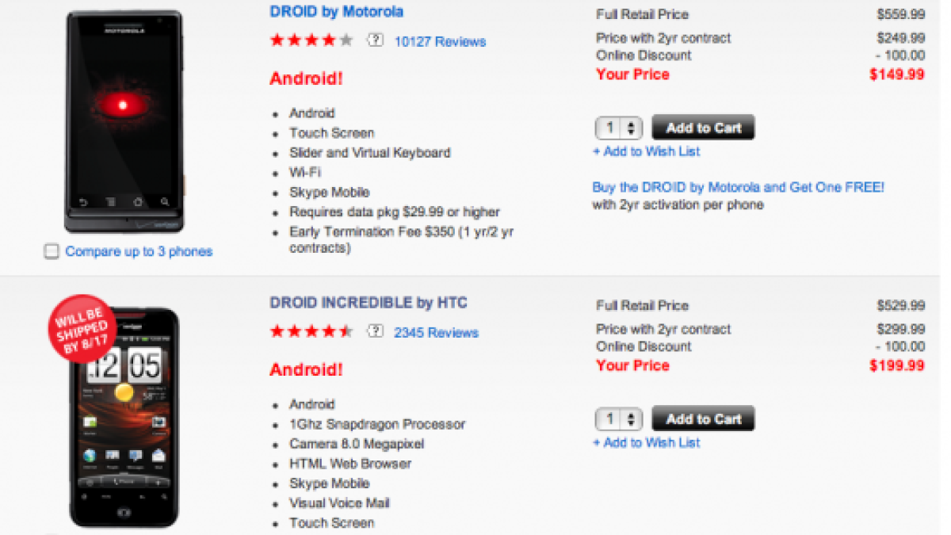
Task: Check the 'Compare up to 3 phones' checkbox
Action: pyautogui.click(x=52, y=252)
